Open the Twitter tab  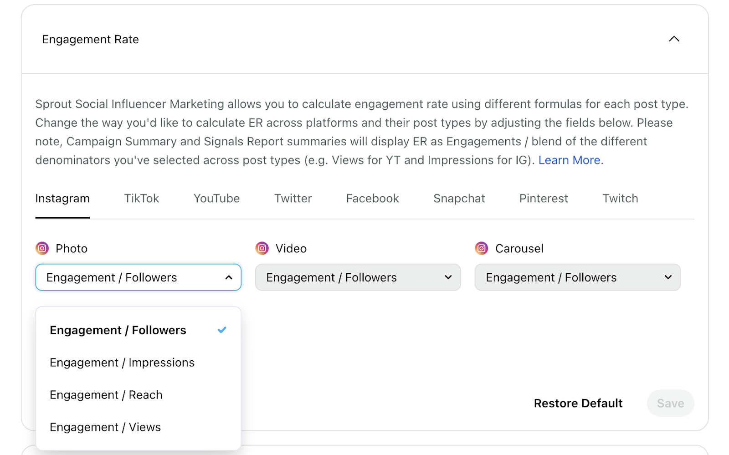coord(293,199)
